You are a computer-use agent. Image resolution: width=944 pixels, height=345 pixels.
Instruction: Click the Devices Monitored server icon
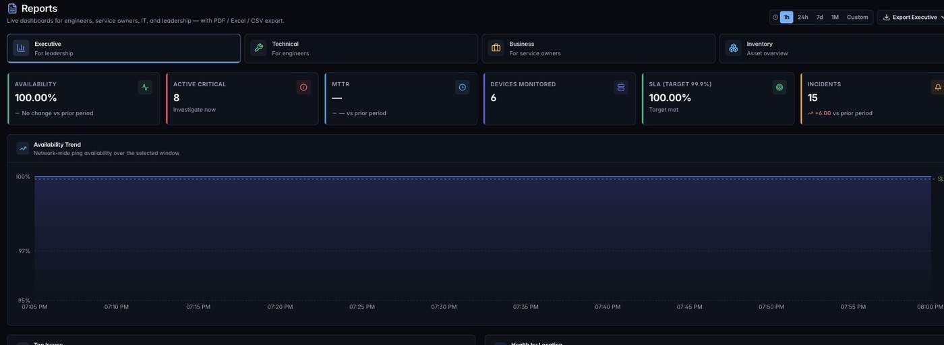point(620,87)
